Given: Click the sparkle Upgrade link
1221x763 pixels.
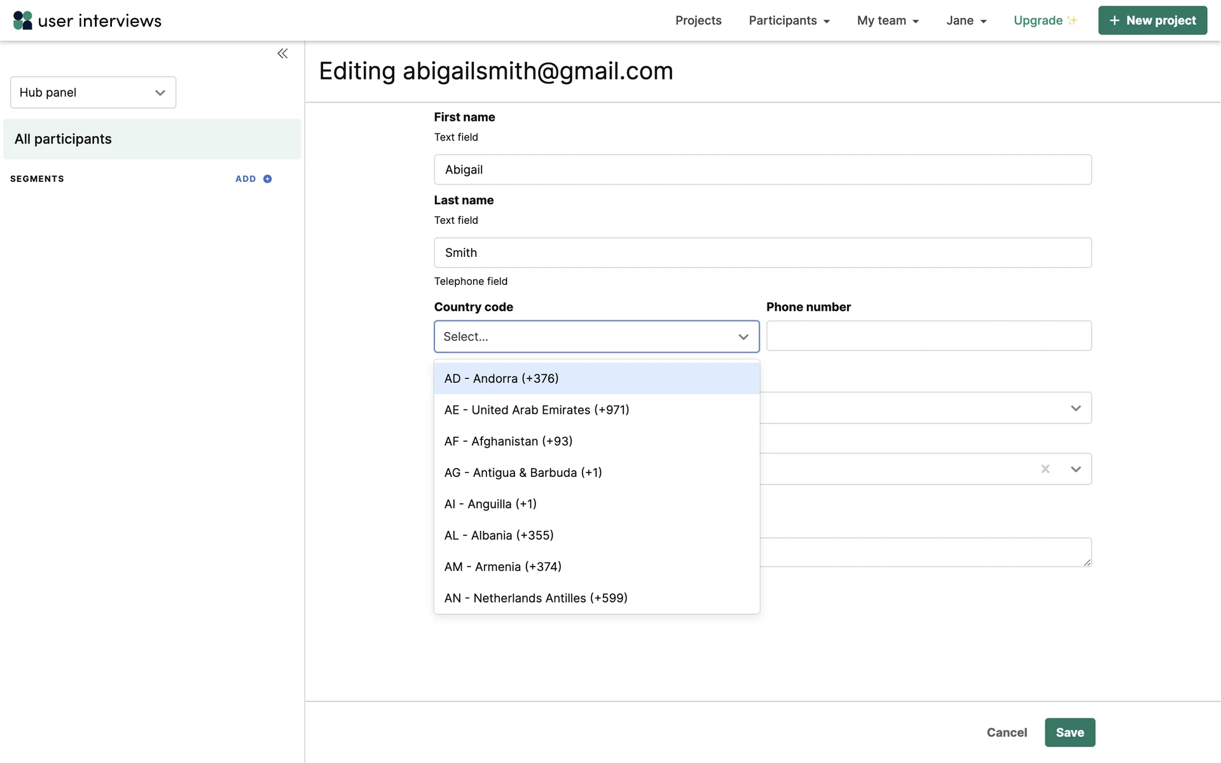Looking at the screenshot, I should click(1044, 20).
